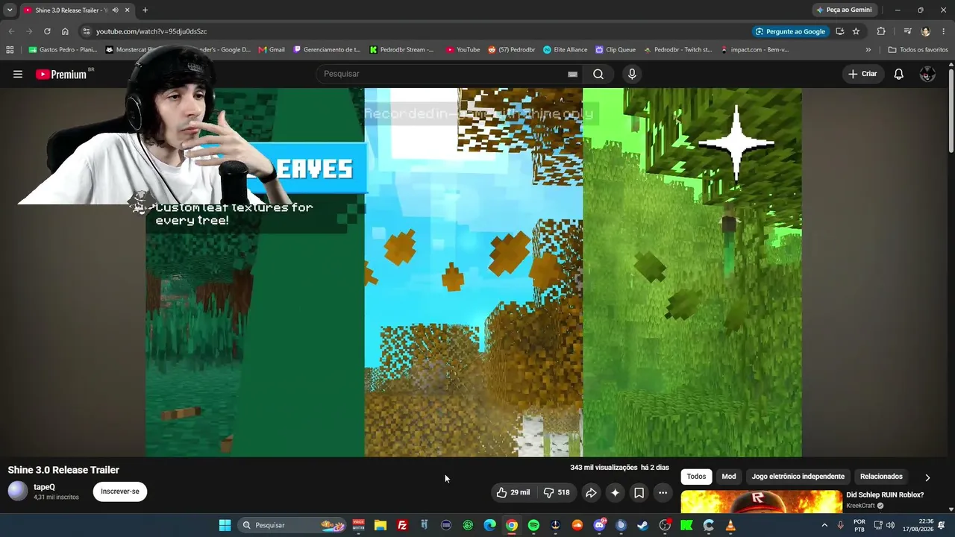The width and height of the screenshot is (955, 537).
Task: Open the Did Schlep RUIN Roblox? title
Action: pos(885,495)
